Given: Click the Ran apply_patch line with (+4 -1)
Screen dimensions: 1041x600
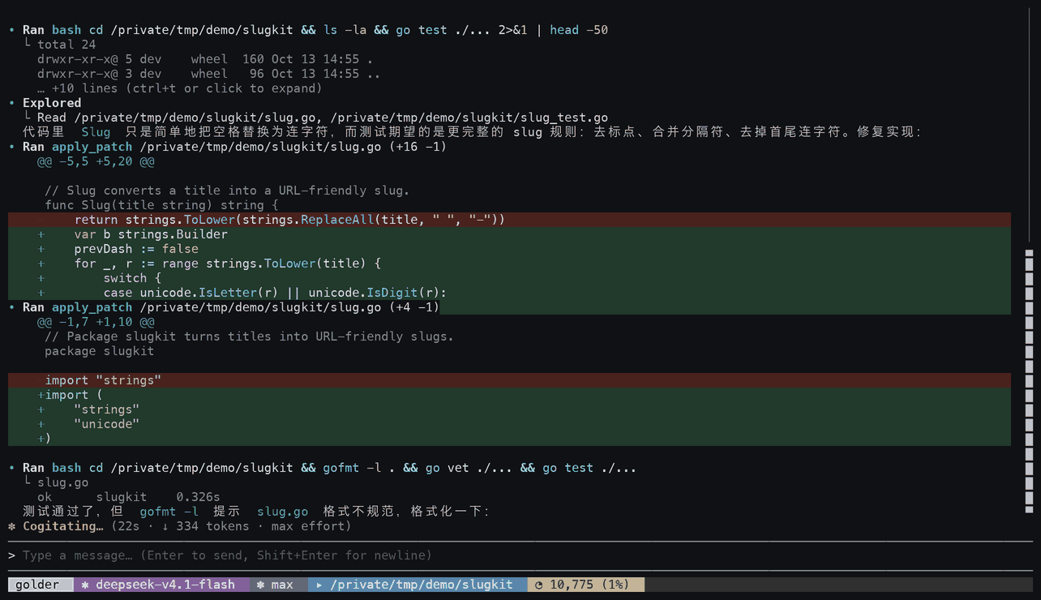Looking at the screenshot, I should [224, 307].
